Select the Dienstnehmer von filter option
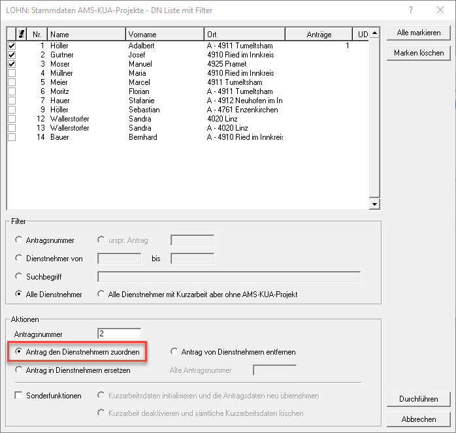 (18, 259)
